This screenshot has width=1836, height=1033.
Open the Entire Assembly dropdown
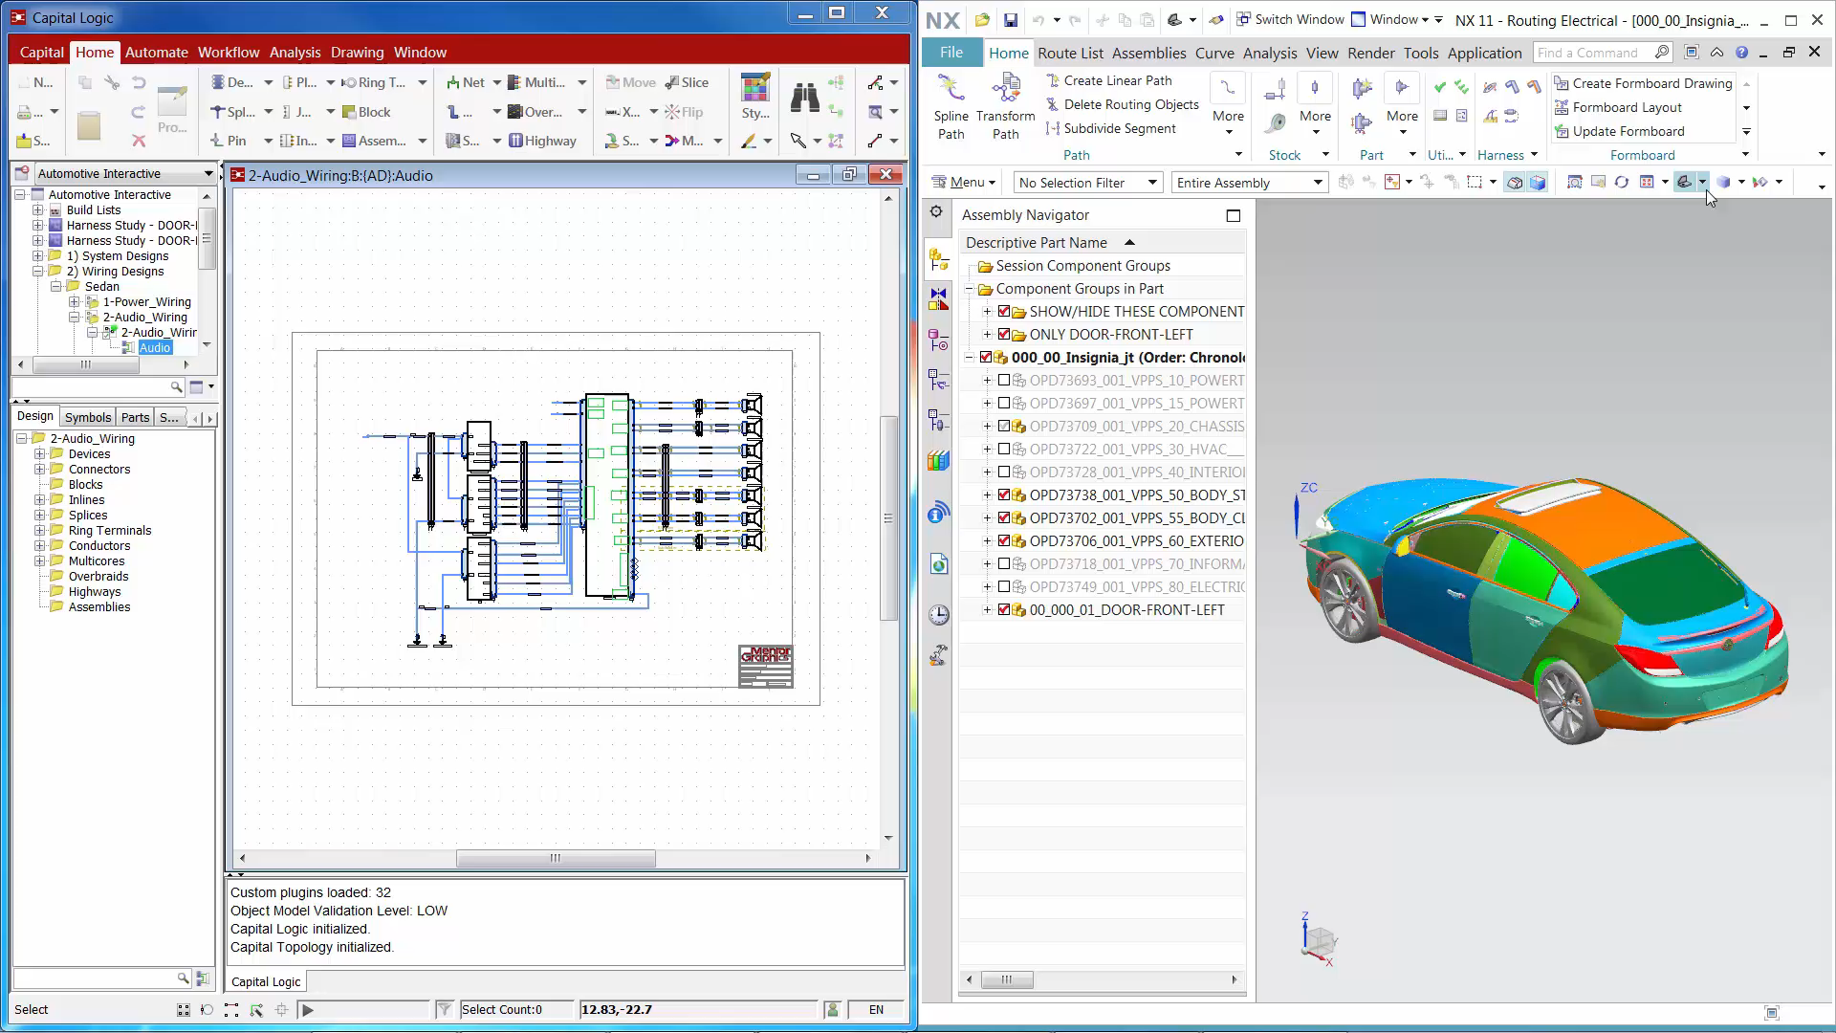(x=1248, y=182)
